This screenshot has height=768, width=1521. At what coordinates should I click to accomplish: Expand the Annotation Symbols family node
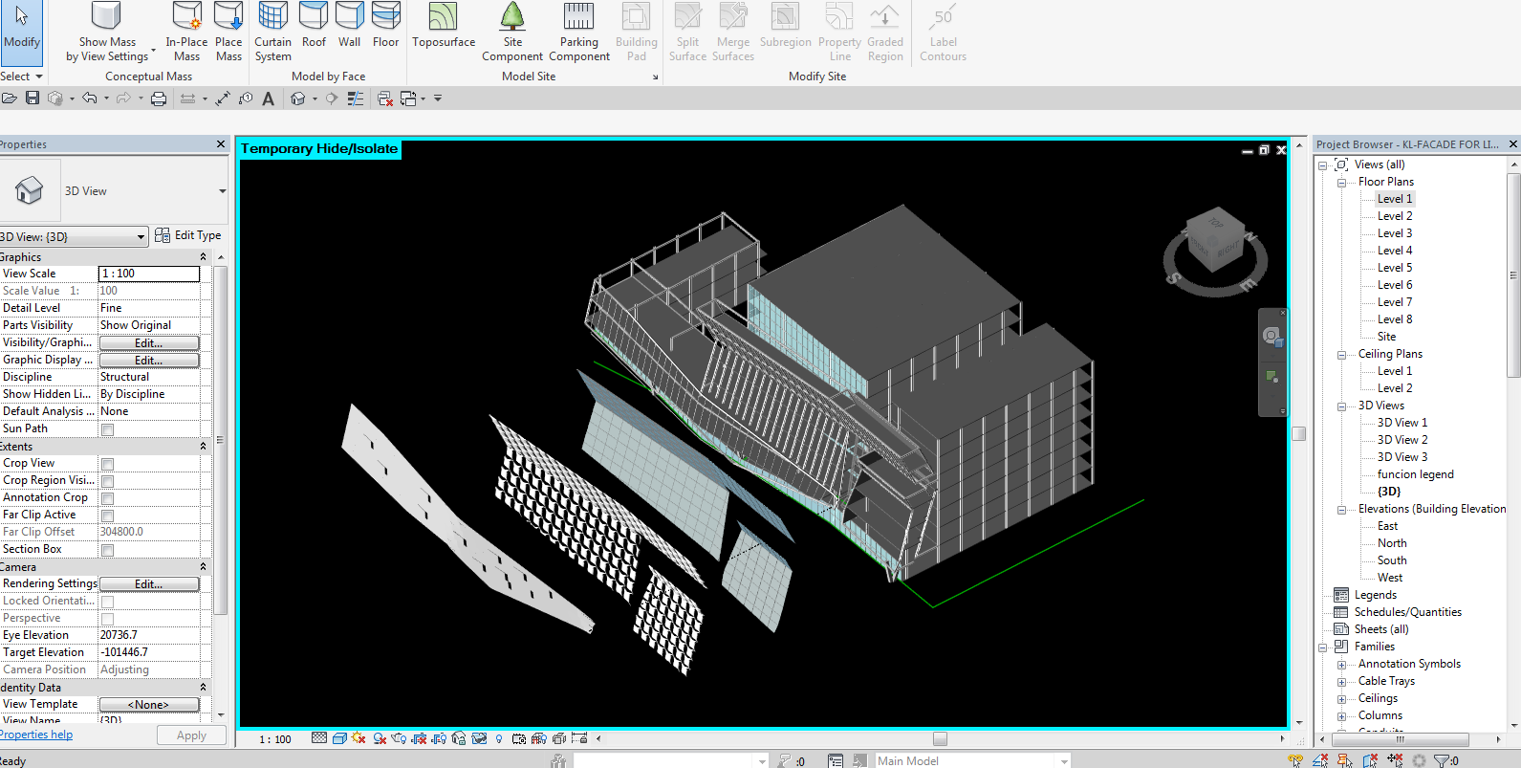tap(1341, 664)
